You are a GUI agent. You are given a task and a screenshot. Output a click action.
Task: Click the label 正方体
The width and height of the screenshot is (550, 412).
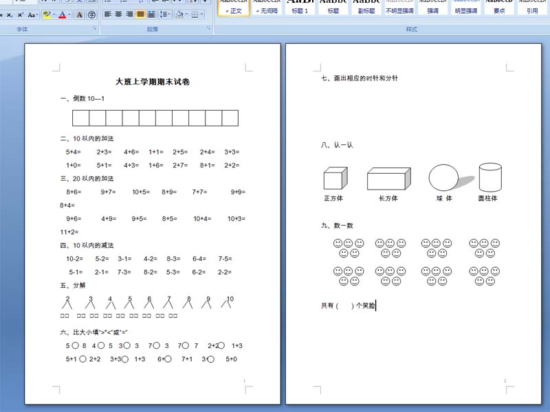point(333,198)
